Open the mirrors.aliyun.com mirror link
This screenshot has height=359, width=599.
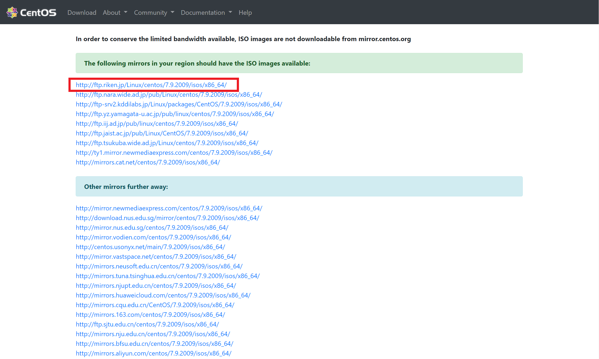click(x=154, y=353)
